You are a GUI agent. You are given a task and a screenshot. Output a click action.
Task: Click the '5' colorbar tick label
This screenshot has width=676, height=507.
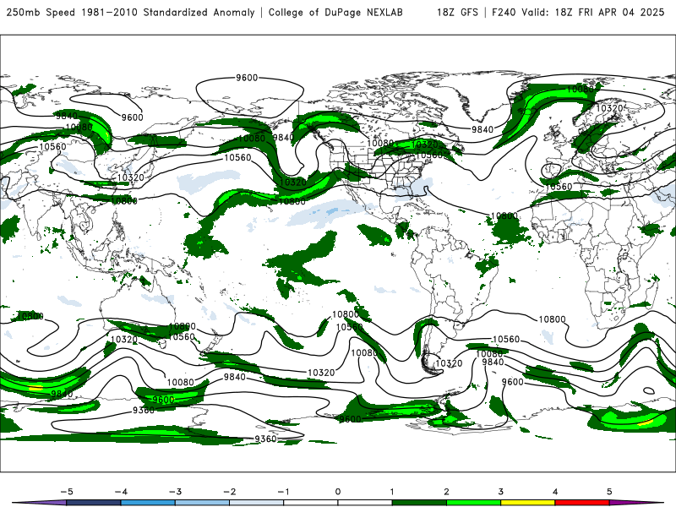click(609, 492)
